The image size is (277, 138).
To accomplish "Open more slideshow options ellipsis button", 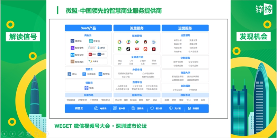I will [x=45, y=134].
